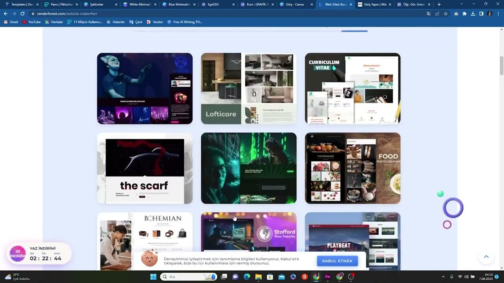Bookmark this page with the star icon
Viewport: 504px width, 283px height.
pos(446,13)
